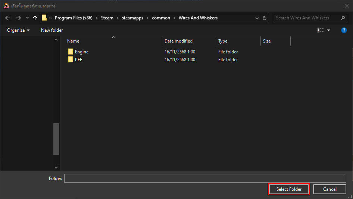
Task: Sort files by Date modified column
Action: [x=179, y=41]
